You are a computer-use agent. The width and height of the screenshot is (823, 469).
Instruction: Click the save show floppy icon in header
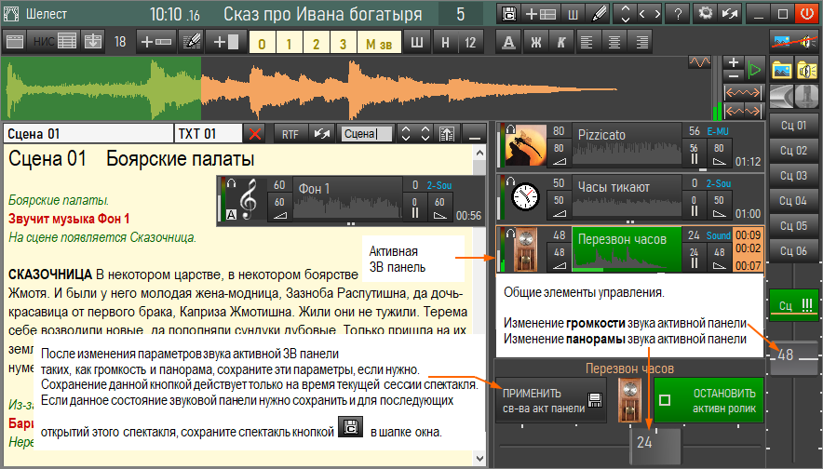(x=509, y=14)
